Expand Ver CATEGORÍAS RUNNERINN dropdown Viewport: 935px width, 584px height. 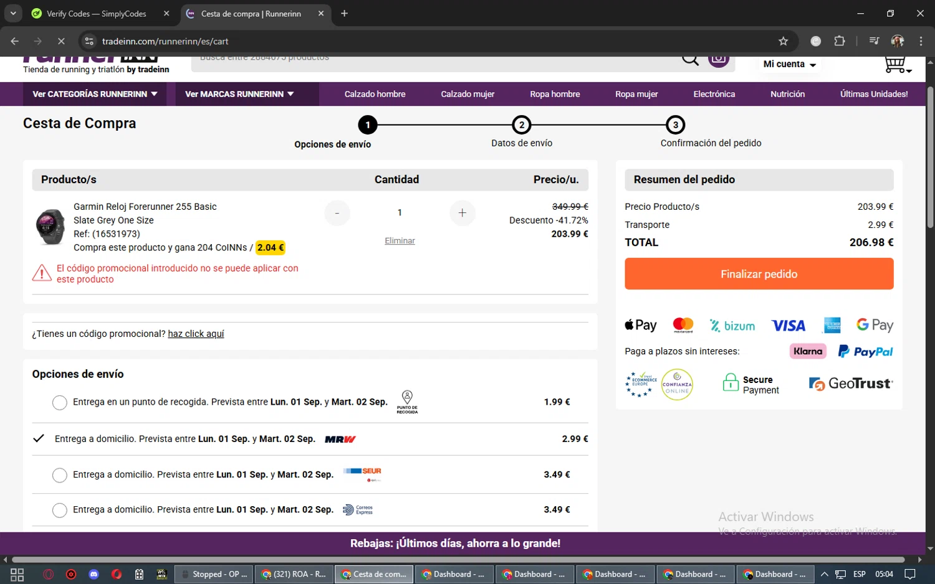coord(95,94)
